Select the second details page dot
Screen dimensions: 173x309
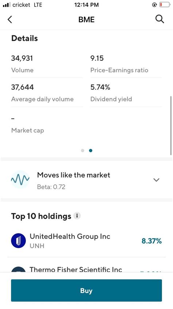pyautogui.click(x=91, y=151)
